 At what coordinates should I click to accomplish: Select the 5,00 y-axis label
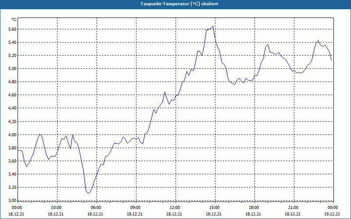coord(13,69)
